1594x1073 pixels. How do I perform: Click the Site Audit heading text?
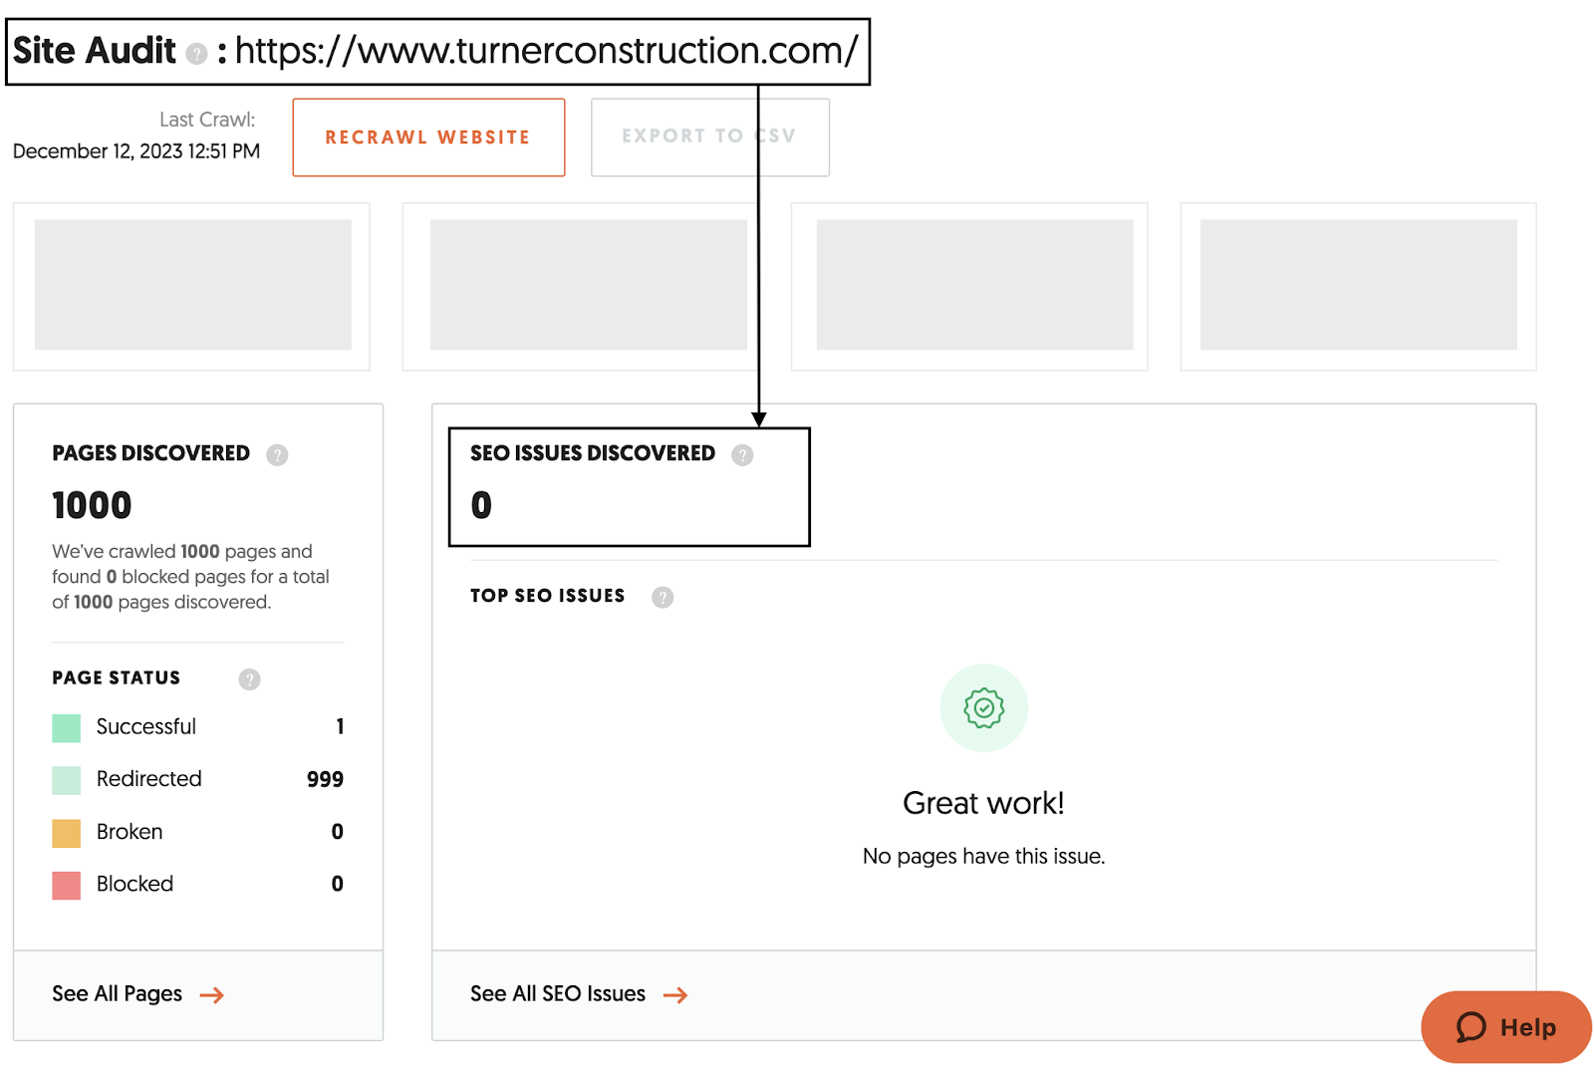pyautogui.click(x=95, y=51)
